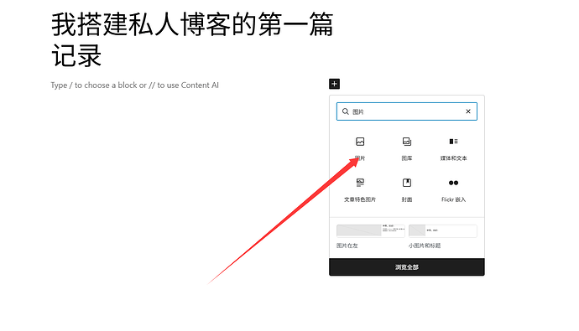Click the block search input field
The image size is (579, 331).
point(406,111)
